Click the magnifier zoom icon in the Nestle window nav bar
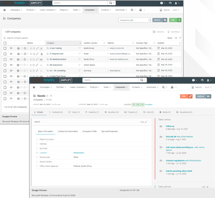Screen dimensions: 215x198 (163, 87)
